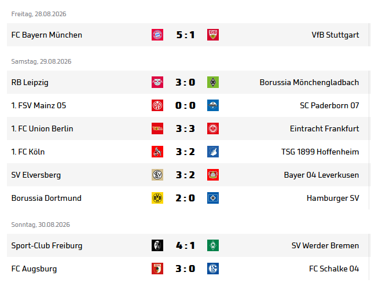371x283 pixels.
Task: Click the FC Schalke 04 logo
Action: (213, 269)
